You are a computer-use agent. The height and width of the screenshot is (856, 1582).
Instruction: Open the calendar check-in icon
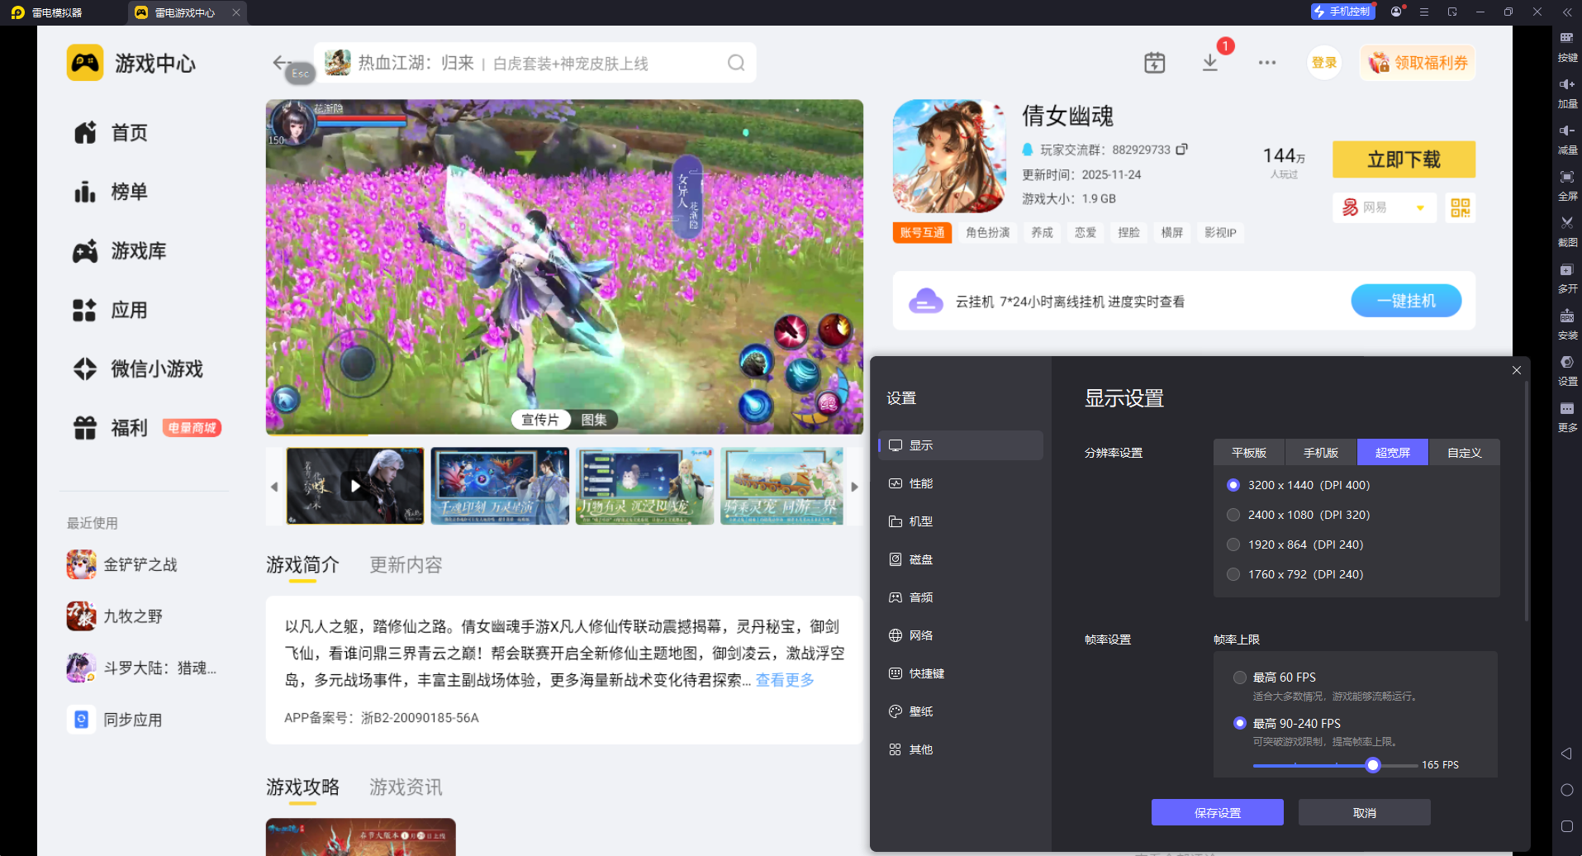coord(1155,63)
